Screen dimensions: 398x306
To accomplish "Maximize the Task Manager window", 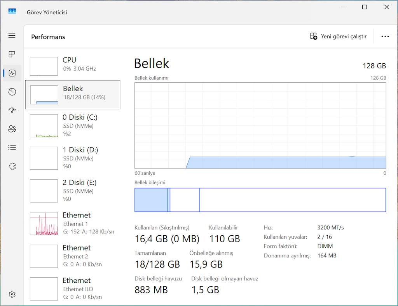I will 365,7.
